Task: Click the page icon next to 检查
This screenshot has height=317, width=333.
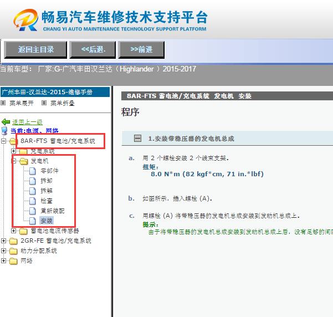Action: 33,201
